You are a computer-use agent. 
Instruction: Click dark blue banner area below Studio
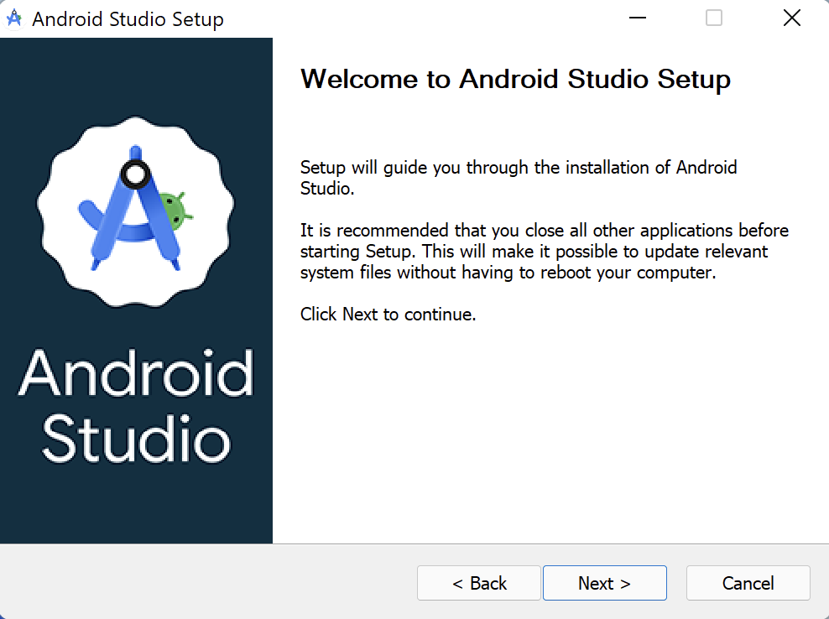click(136, 507)
